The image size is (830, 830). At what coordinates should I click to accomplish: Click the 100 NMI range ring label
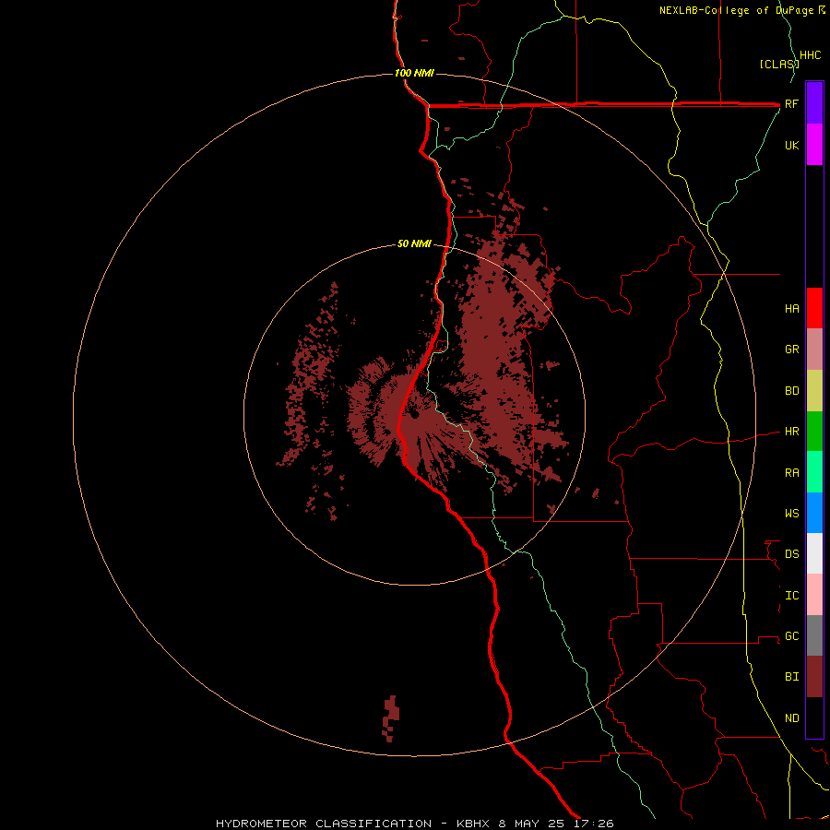point(414,73)
